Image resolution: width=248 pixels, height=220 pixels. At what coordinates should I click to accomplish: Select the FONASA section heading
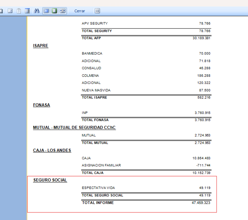pos(41,105)
